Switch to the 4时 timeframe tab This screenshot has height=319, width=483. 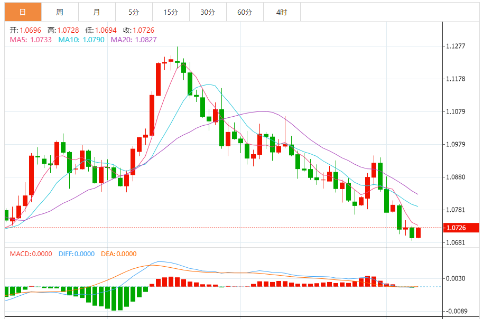click(x=282, y=12)
